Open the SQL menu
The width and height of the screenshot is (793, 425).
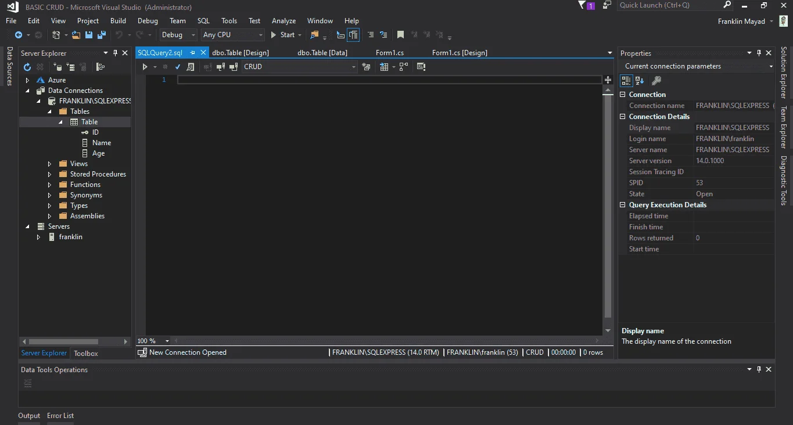203,21
